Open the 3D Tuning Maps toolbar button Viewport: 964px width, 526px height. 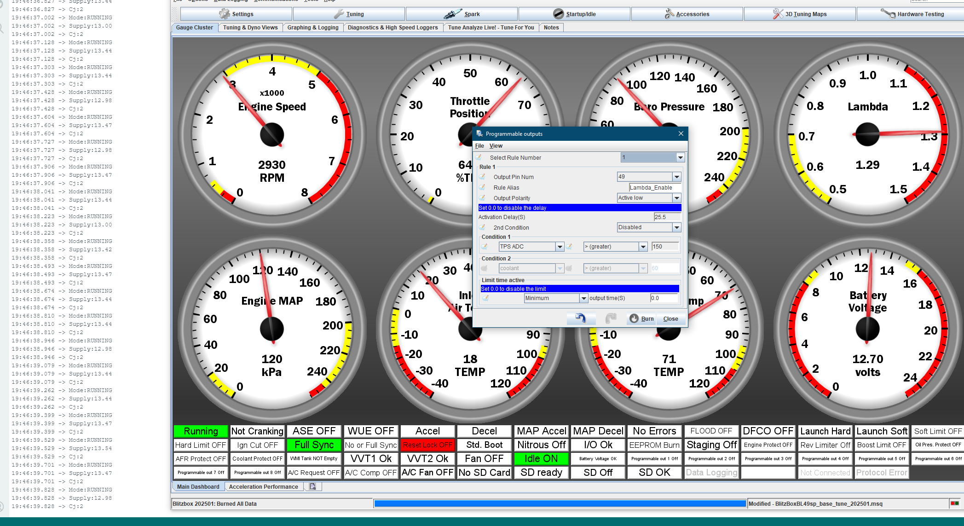pyautogui.click(x=800, y=14)
